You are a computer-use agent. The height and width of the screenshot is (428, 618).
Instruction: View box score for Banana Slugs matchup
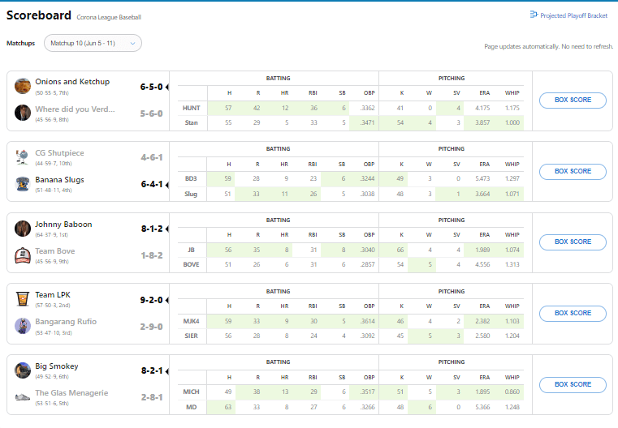point(573,171)
